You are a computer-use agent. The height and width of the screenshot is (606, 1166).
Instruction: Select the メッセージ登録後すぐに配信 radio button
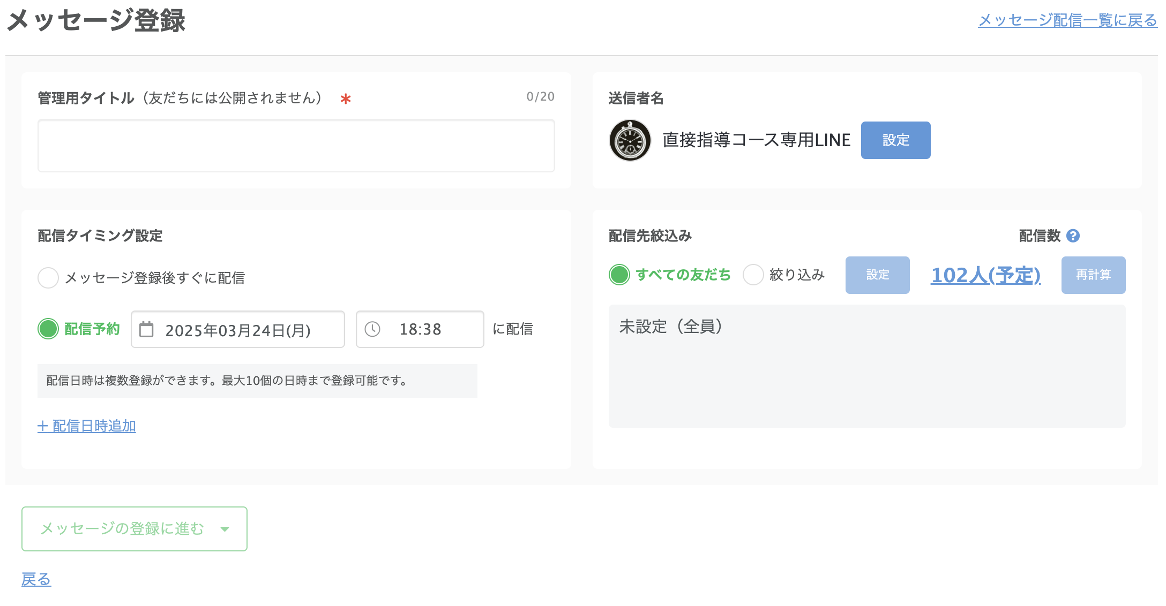coord(48,278)
